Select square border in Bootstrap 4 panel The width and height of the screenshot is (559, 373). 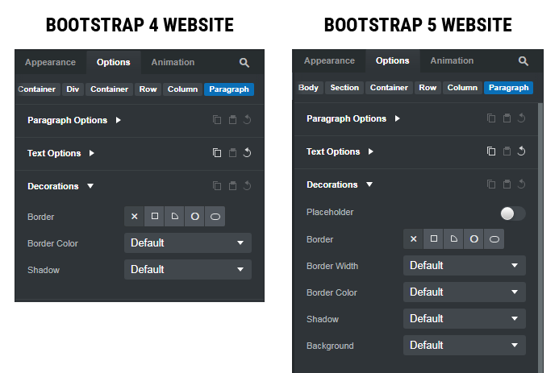154,217
